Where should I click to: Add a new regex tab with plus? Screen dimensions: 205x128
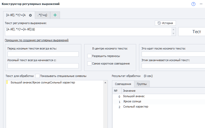pos(55,15)
